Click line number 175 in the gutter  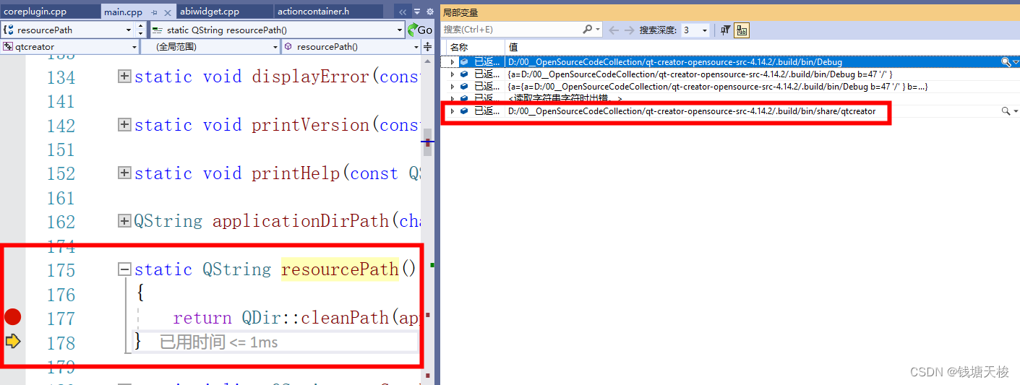pos(61,270)
